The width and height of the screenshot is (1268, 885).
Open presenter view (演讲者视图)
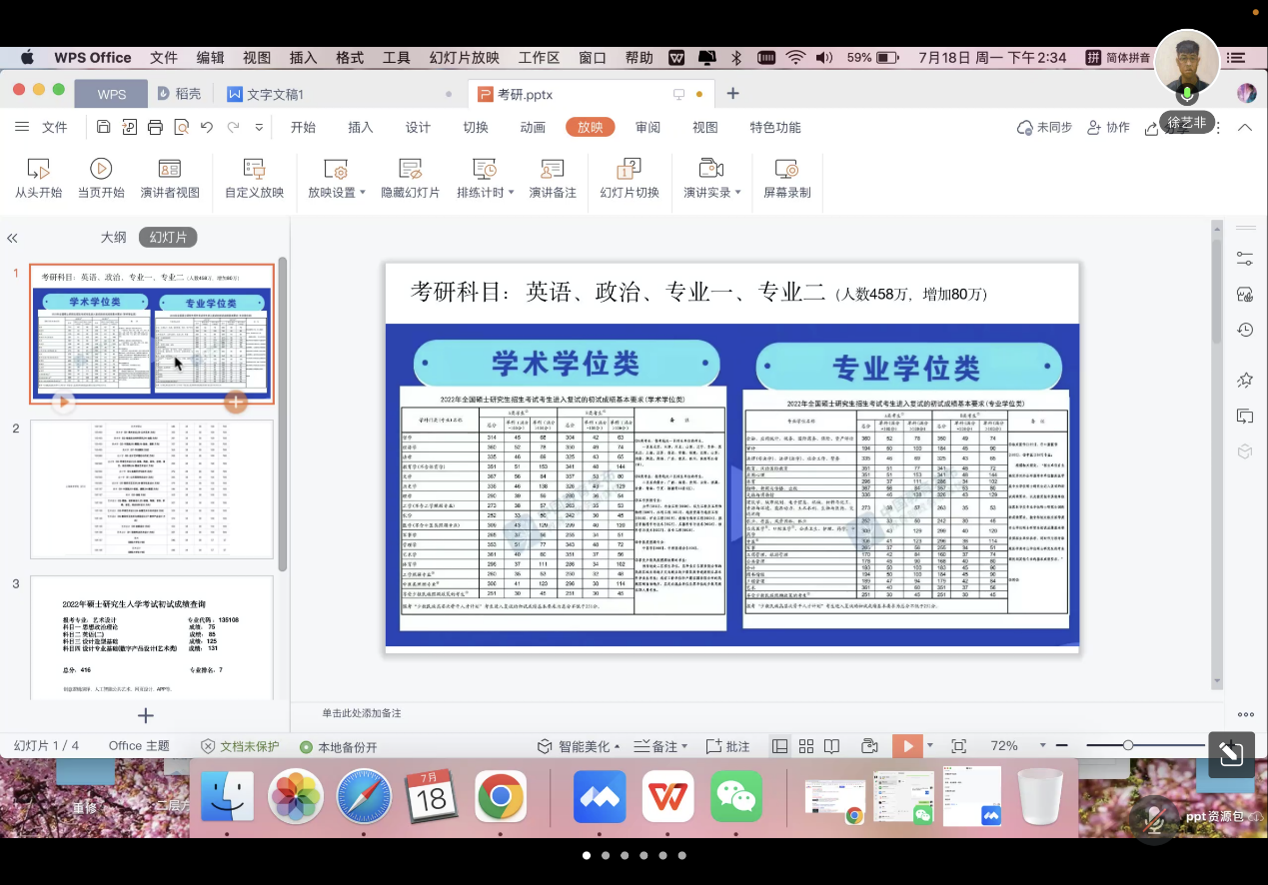170,179
